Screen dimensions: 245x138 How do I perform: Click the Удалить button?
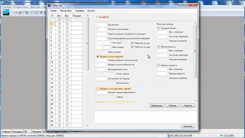point(188,106)
